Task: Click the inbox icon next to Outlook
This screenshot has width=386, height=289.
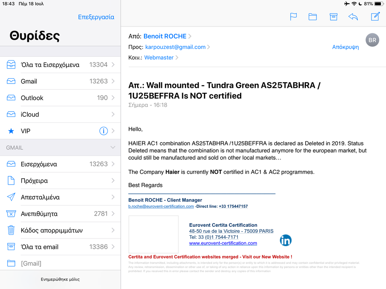Action: (x=11, y=98)
